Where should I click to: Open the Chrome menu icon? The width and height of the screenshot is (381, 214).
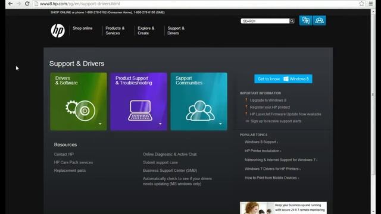point(371,4)
